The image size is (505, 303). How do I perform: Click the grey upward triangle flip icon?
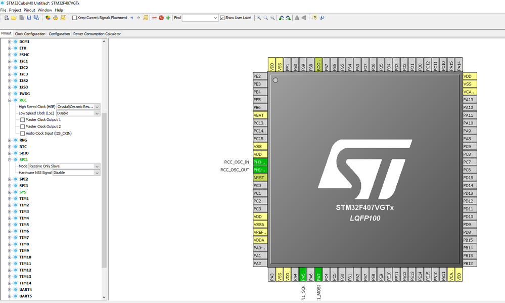[x=297, y=18]
